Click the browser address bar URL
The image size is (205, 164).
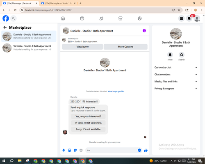click(x=48, y=10)
